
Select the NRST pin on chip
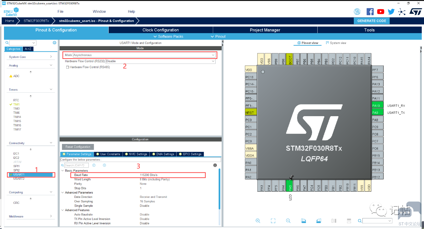pyautogui.click(x=250, y=113)
